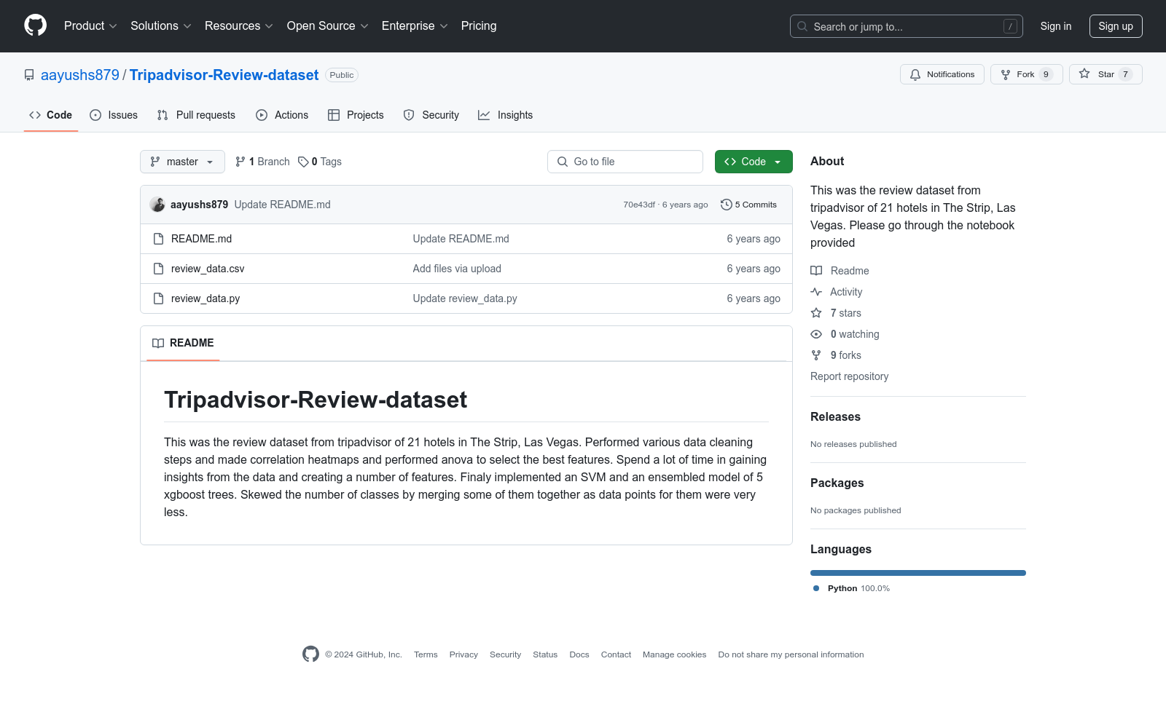The height and width of the screenshot is (728, 1166).
Task: Click the Add files via upload message
Action: pyautogui.click(x=457, y=269)
